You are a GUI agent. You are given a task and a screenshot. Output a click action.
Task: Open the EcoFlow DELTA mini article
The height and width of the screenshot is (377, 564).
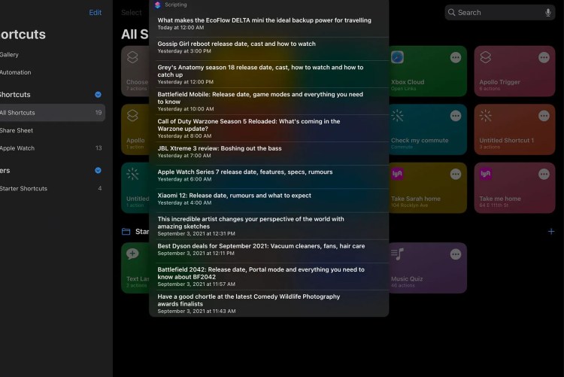(x=268, y=24)
